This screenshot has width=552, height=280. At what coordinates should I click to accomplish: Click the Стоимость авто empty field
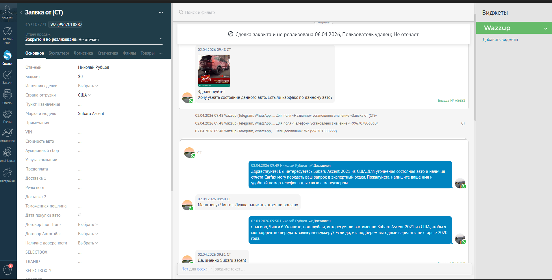(x=80, y=141)
